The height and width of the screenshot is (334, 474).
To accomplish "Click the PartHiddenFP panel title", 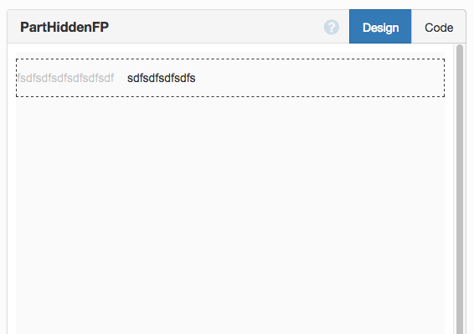I will click(x=64, y=27).
